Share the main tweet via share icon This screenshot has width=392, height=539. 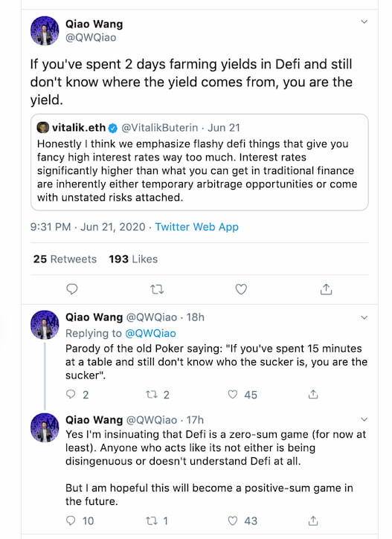[326, 289]
